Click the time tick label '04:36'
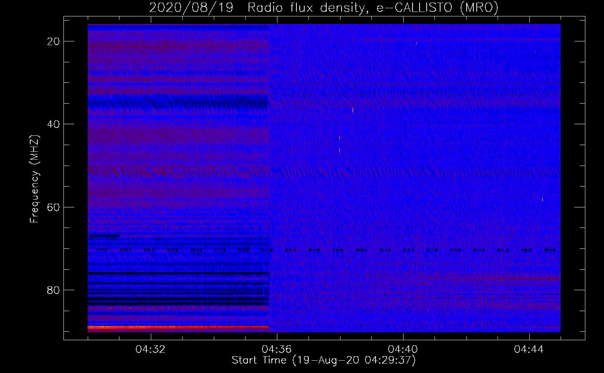The height and width of the screenshot is (373, 604). click(277, 350)
